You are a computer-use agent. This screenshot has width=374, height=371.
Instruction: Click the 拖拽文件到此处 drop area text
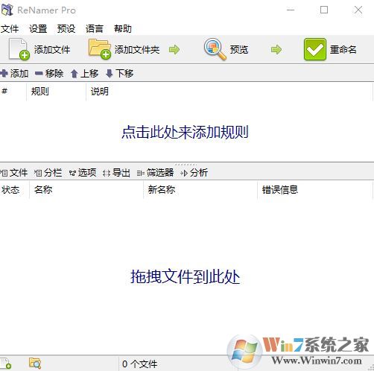186,276
